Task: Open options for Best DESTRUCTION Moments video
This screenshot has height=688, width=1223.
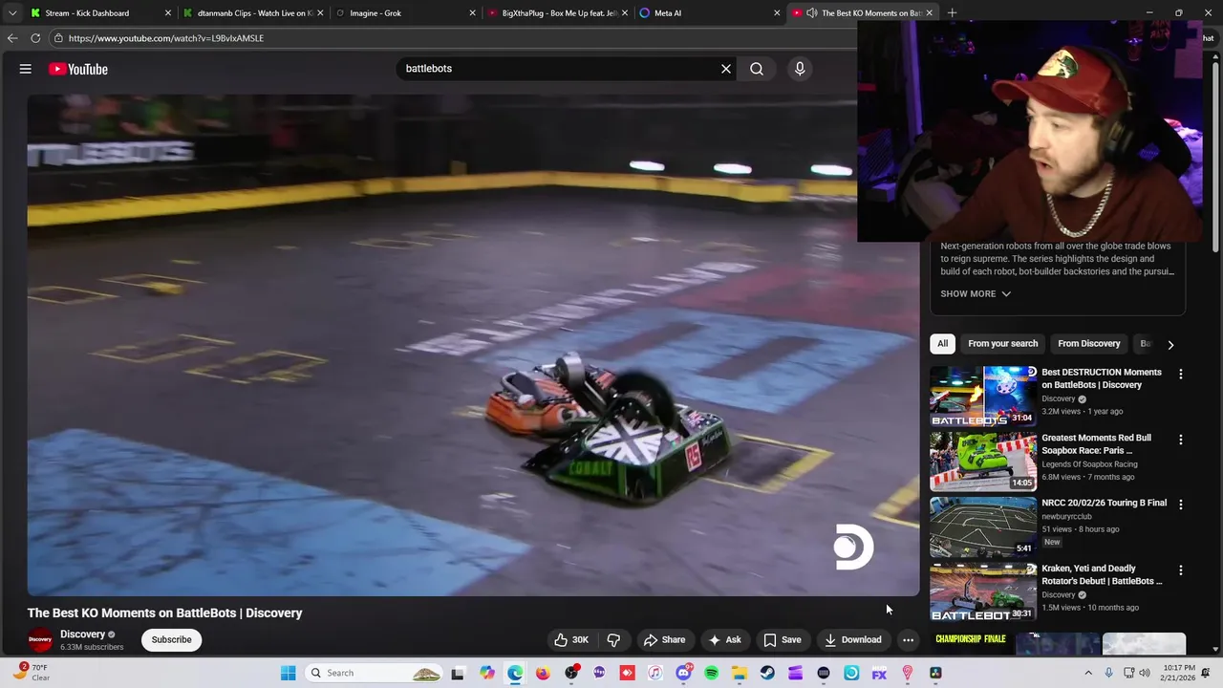Action: (x=1181, y=375)
